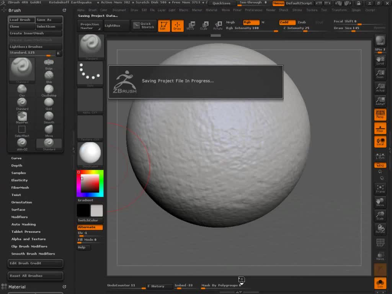Open the stroke type dots thumbnail
The height and width of the screenshot is (294, 392).
pos(90,73)
